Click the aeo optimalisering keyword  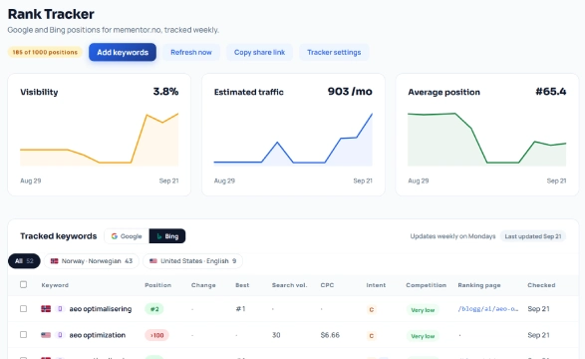coord(101,309)
